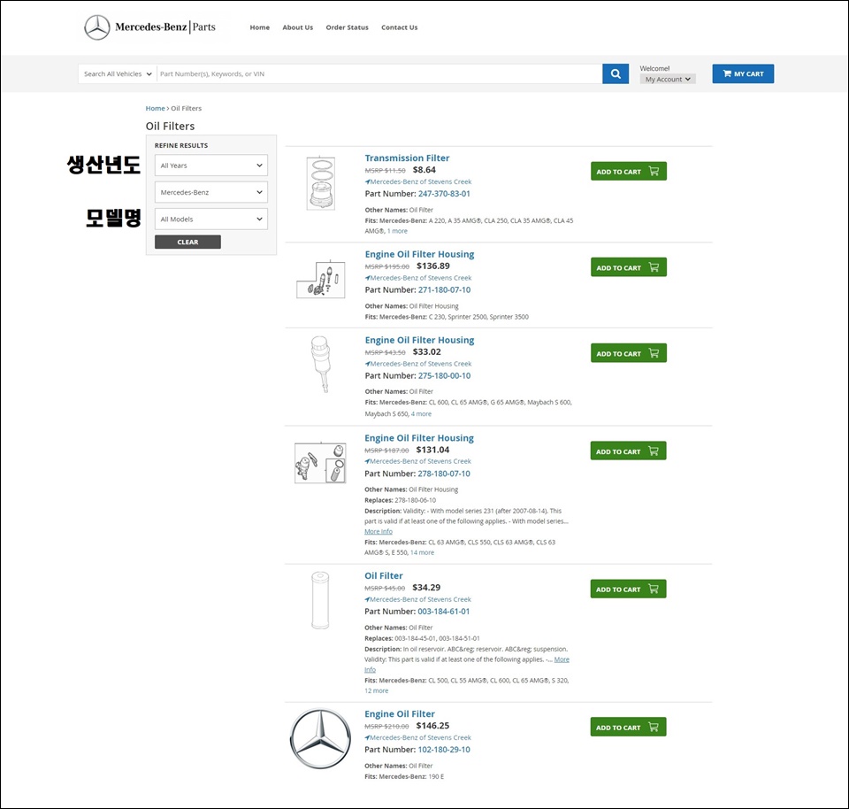Open Engine Oil Filter Housing $136.89 title

[x=419, y=254]
